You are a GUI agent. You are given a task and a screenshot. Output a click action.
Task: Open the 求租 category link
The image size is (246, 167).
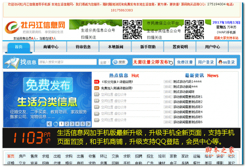tap(46, 156)
